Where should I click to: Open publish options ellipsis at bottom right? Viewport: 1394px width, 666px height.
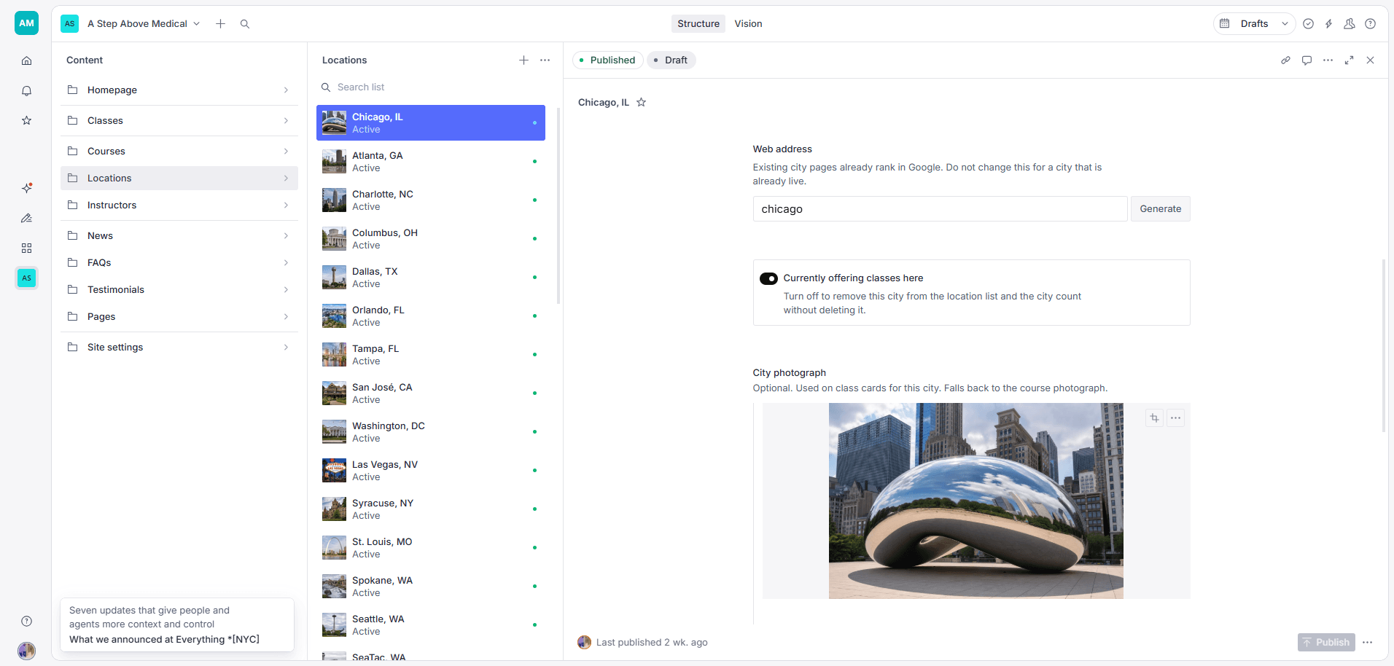point(1367,642)
